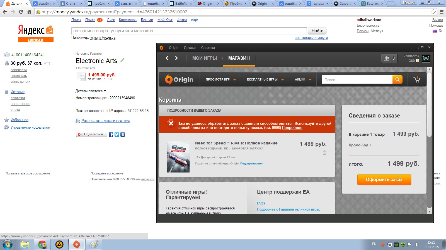
Task: Share payment on VKontakte
Action: coord(123,134)
